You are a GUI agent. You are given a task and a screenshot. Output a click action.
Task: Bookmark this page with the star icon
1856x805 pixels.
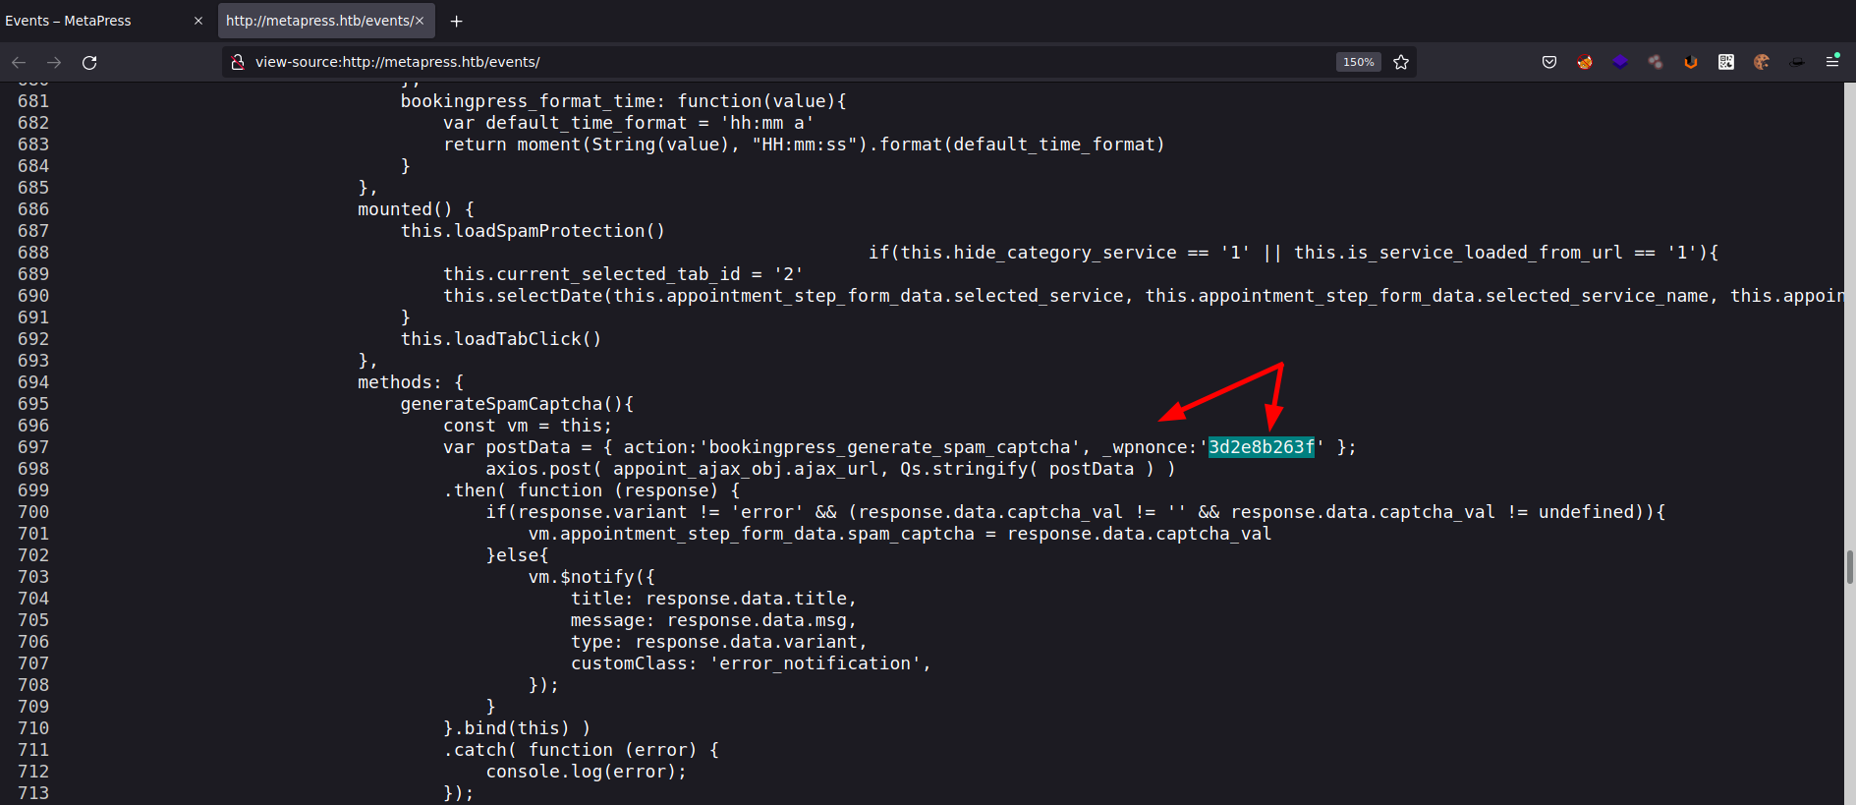[1401, 62]
